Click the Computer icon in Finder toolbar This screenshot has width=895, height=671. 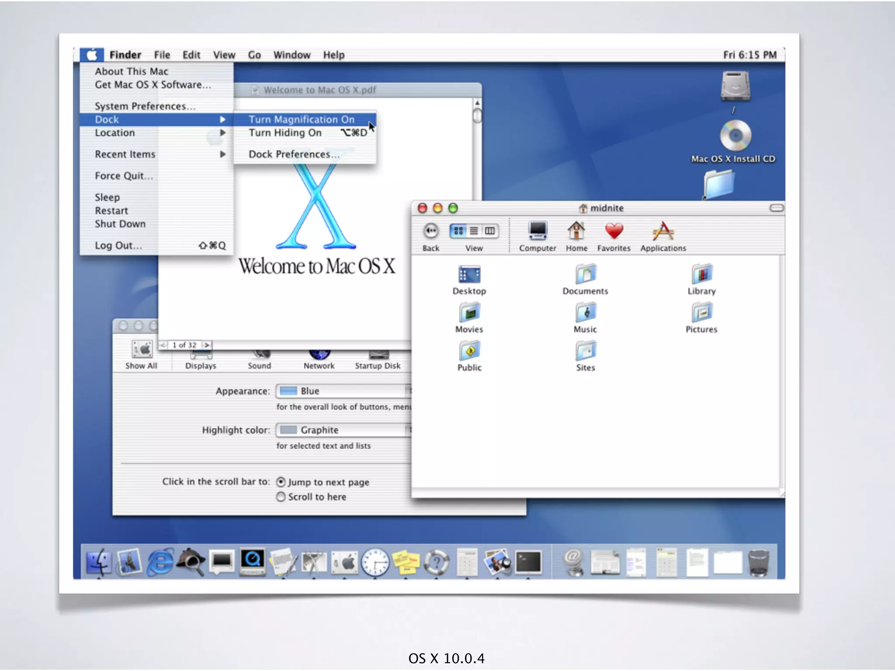coord(537,232)
